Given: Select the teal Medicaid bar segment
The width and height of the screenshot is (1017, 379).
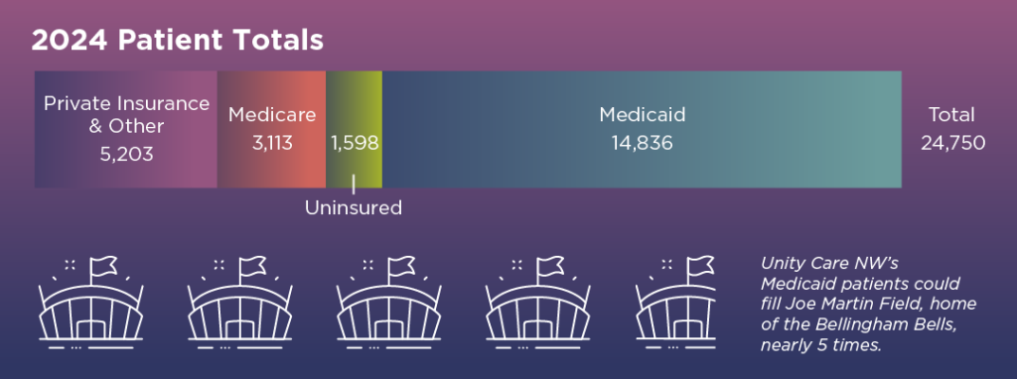Looking at the screenshot, I should pos(643,130).
